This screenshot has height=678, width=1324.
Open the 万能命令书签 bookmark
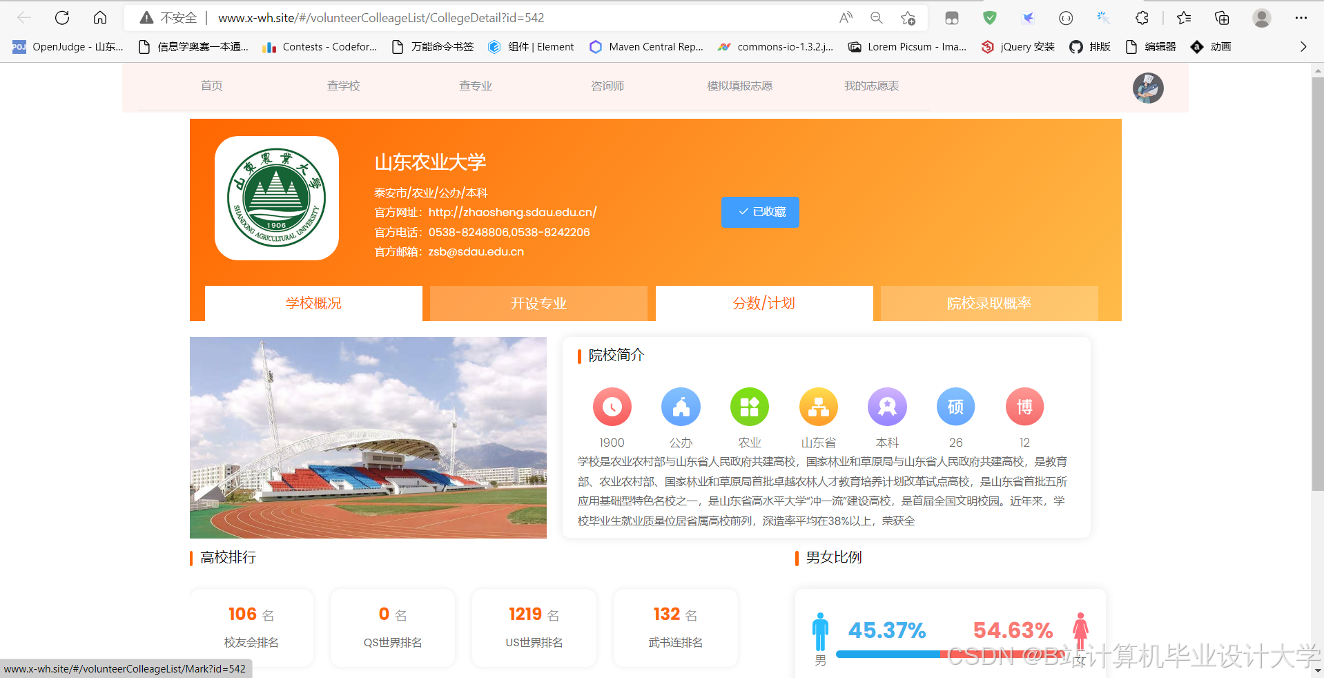433,46
